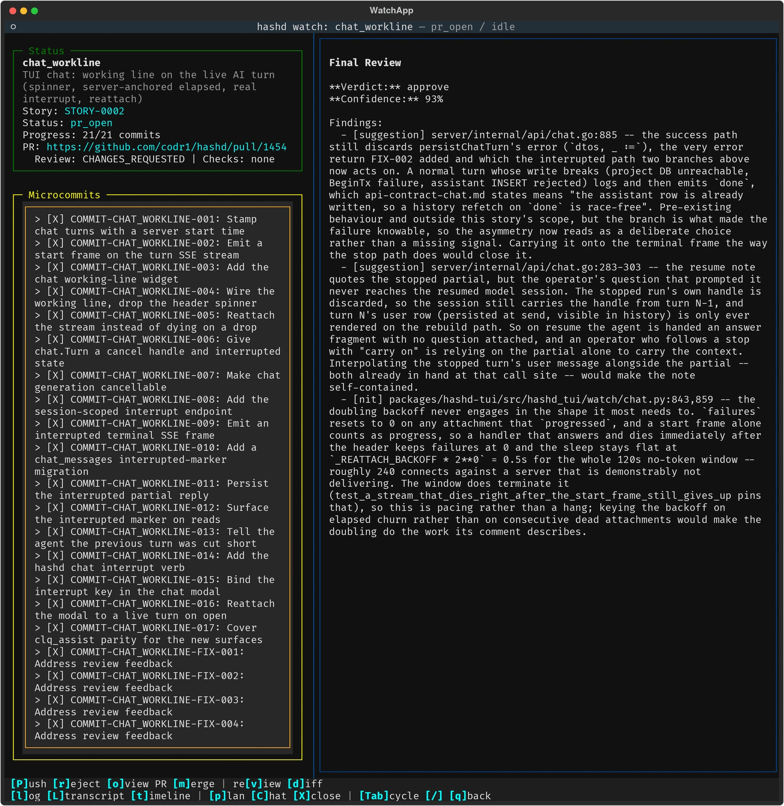Image resolution: width=784 pixels, height=806 pixels.
Task: Choose the [o]view PR command
Action: [x=136, y=784]
